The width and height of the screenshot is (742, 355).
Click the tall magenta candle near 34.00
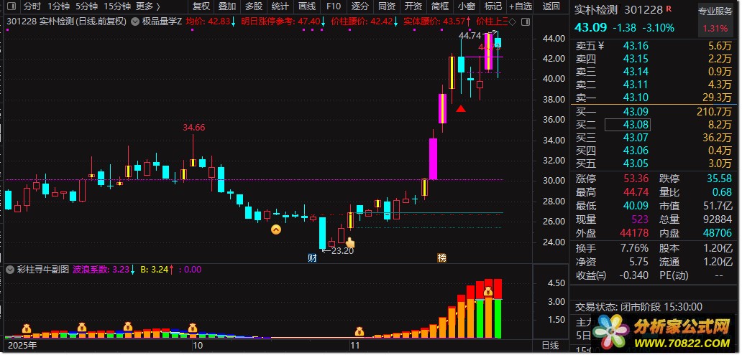(433, 158)
